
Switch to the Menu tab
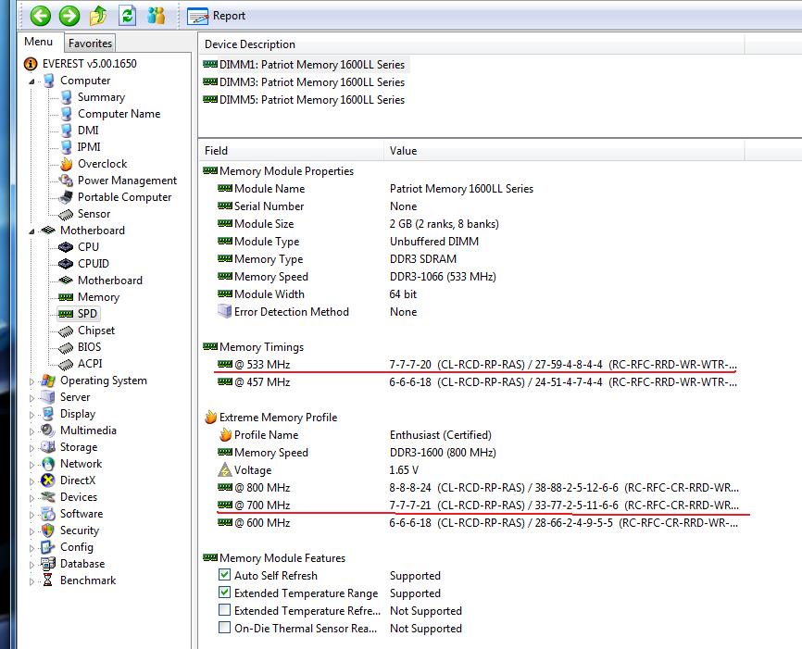coord(38,42)
